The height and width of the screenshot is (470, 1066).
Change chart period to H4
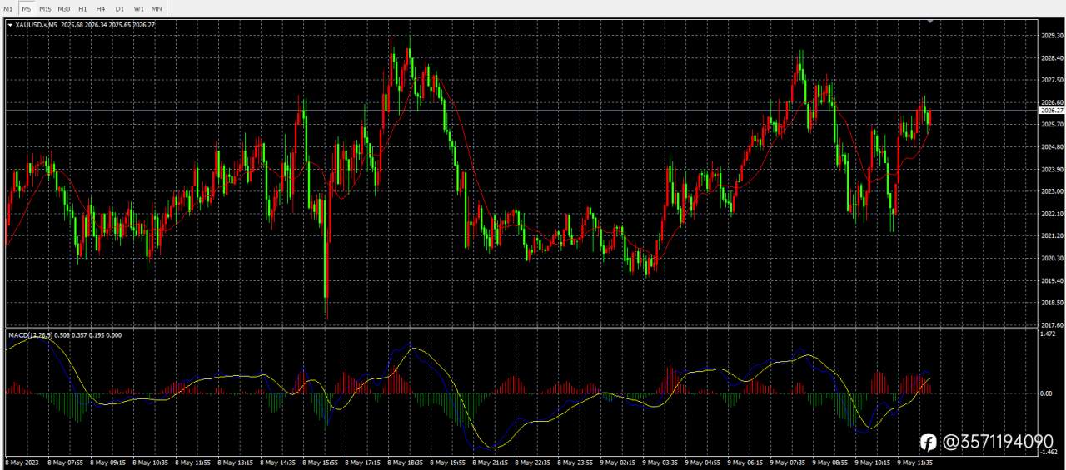pos(101,8)
